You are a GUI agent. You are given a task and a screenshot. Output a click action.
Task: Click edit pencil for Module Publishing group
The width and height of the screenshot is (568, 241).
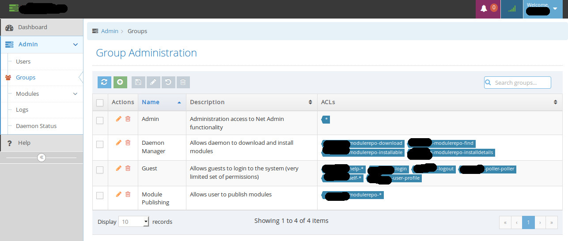118,194
